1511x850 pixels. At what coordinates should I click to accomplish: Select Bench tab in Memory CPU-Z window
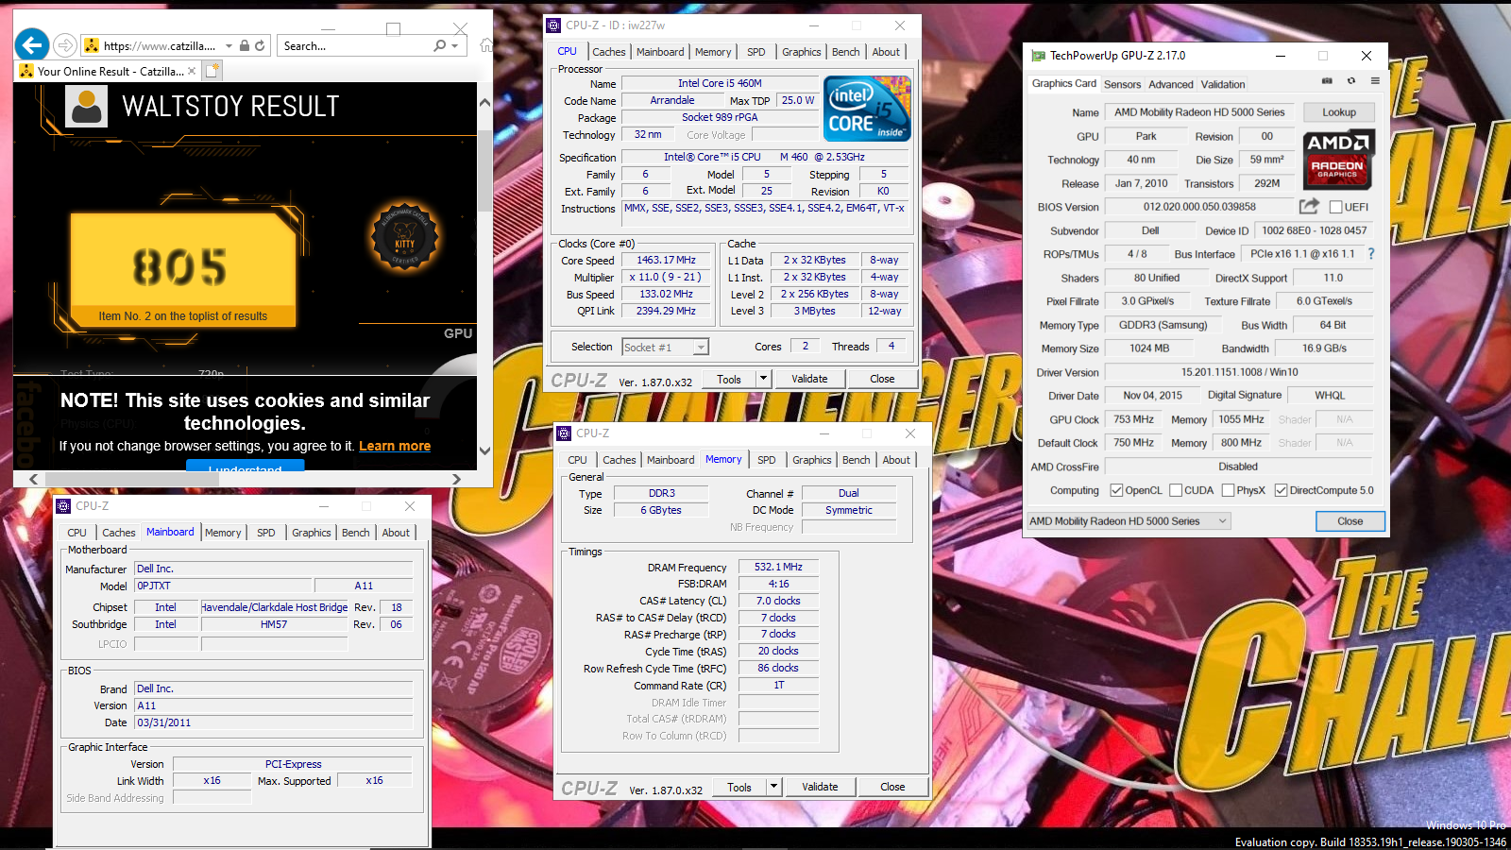(857, 460)
